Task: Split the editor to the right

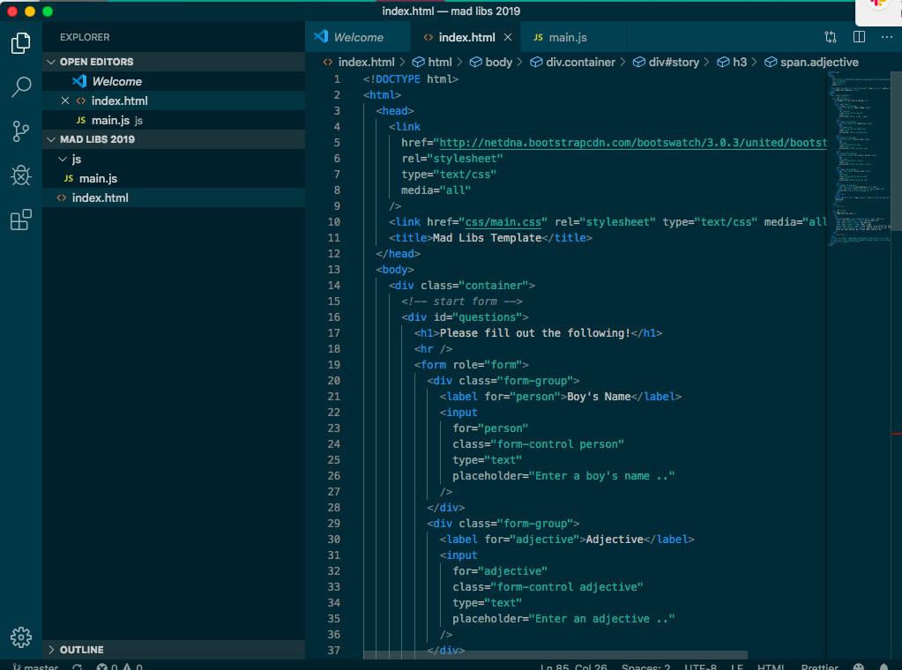Action: pyautogui.click(x=859, y=37)
